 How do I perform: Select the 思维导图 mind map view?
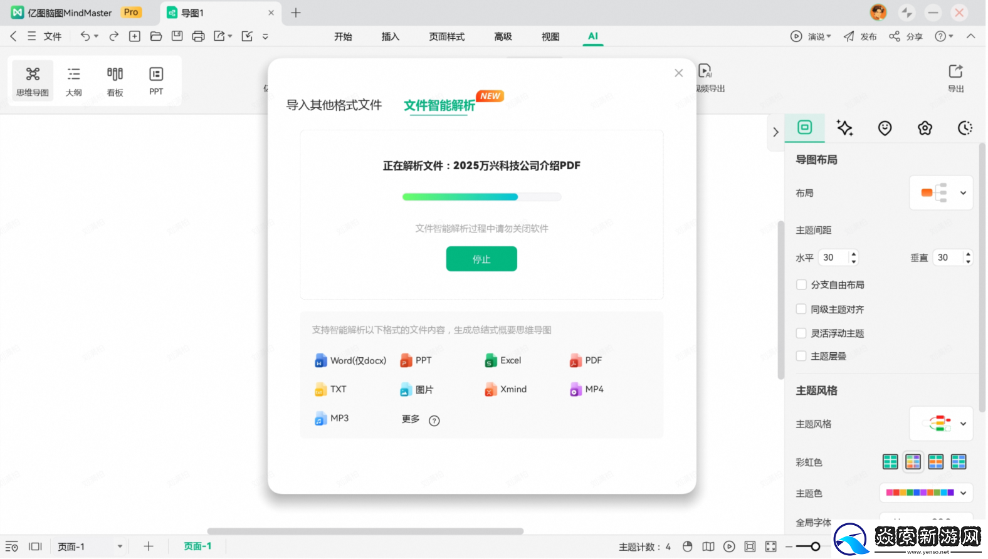(33, 81)
